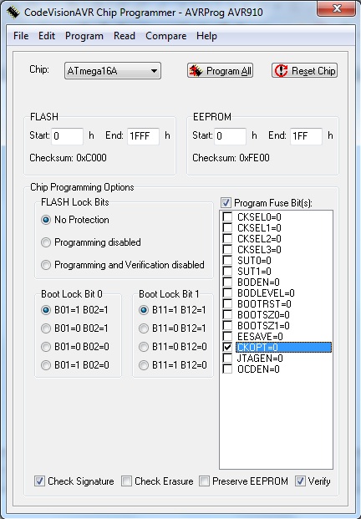Tick the BOOTRST=0 fuse bit checkbox
The width and height of the screenshot is (361, 519).
(227, 304)
